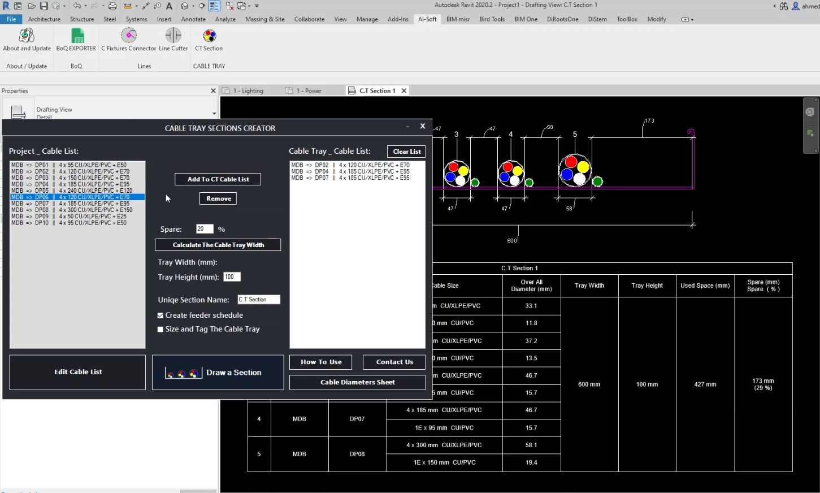
Task: Close the C.T Section 1 view tab
Action: 404,90
